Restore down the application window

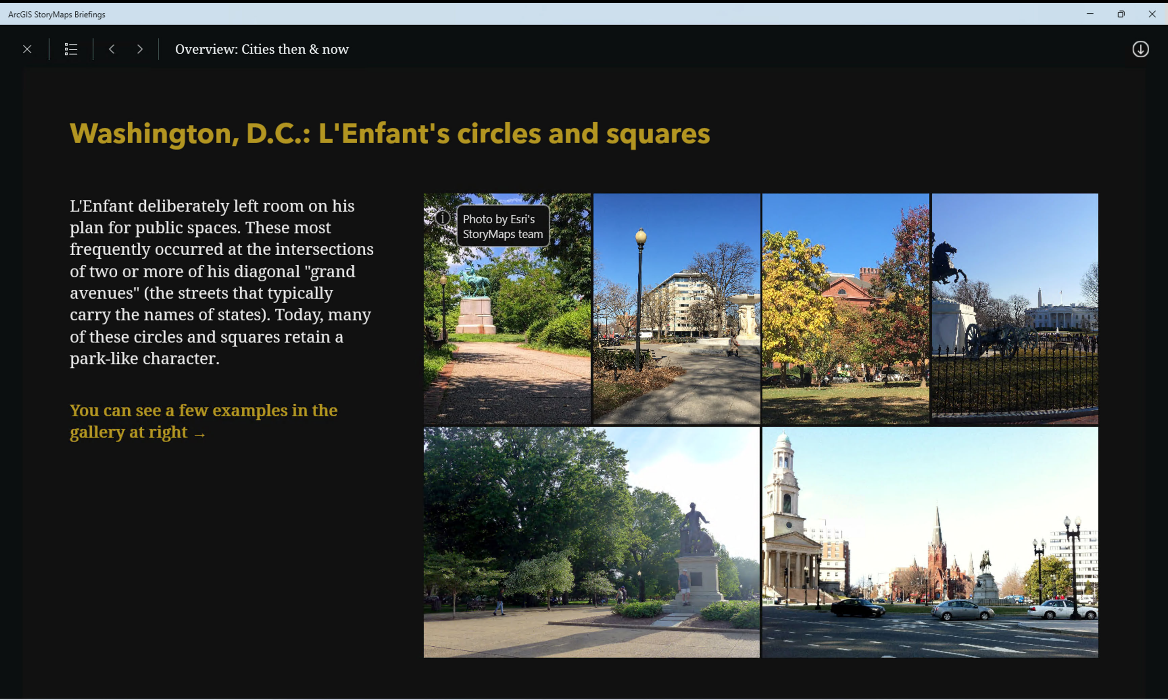[1121, 14]
